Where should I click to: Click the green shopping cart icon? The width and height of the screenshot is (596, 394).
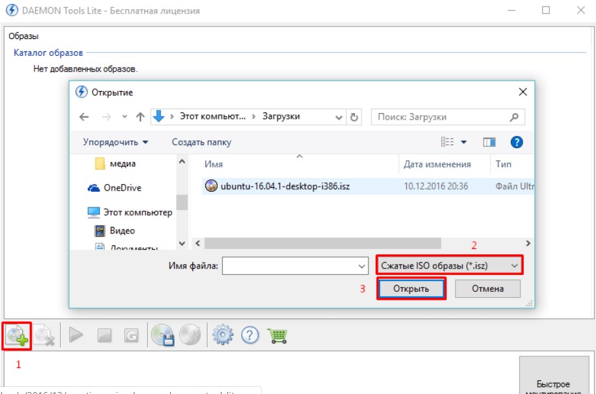coord(278,335)
